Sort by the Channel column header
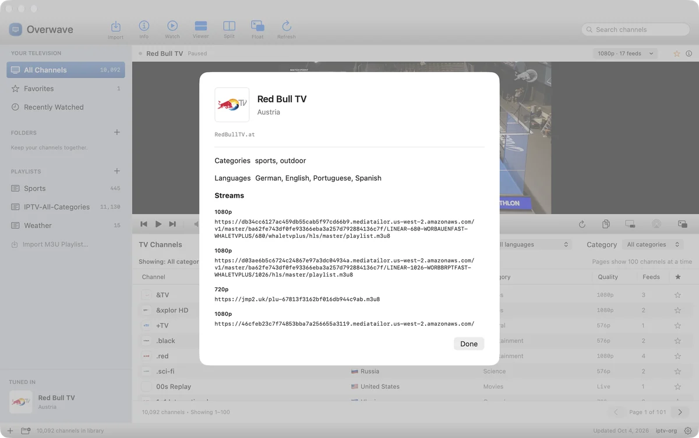699x438 pixels. [154, 277]
